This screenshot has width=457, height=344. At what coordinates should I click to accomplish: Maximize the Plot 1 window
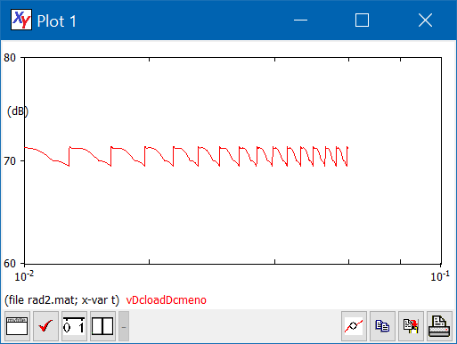click(x=362, y=20)
